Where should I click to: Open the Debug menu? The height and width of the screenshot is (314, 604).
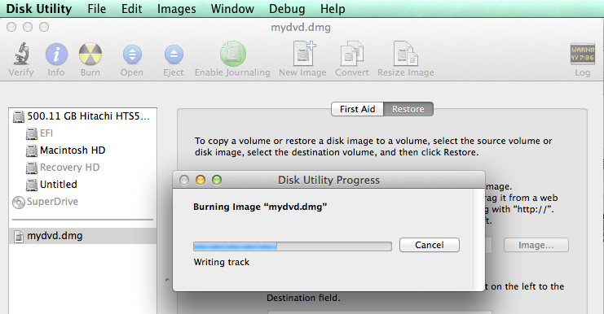point(287,8)
